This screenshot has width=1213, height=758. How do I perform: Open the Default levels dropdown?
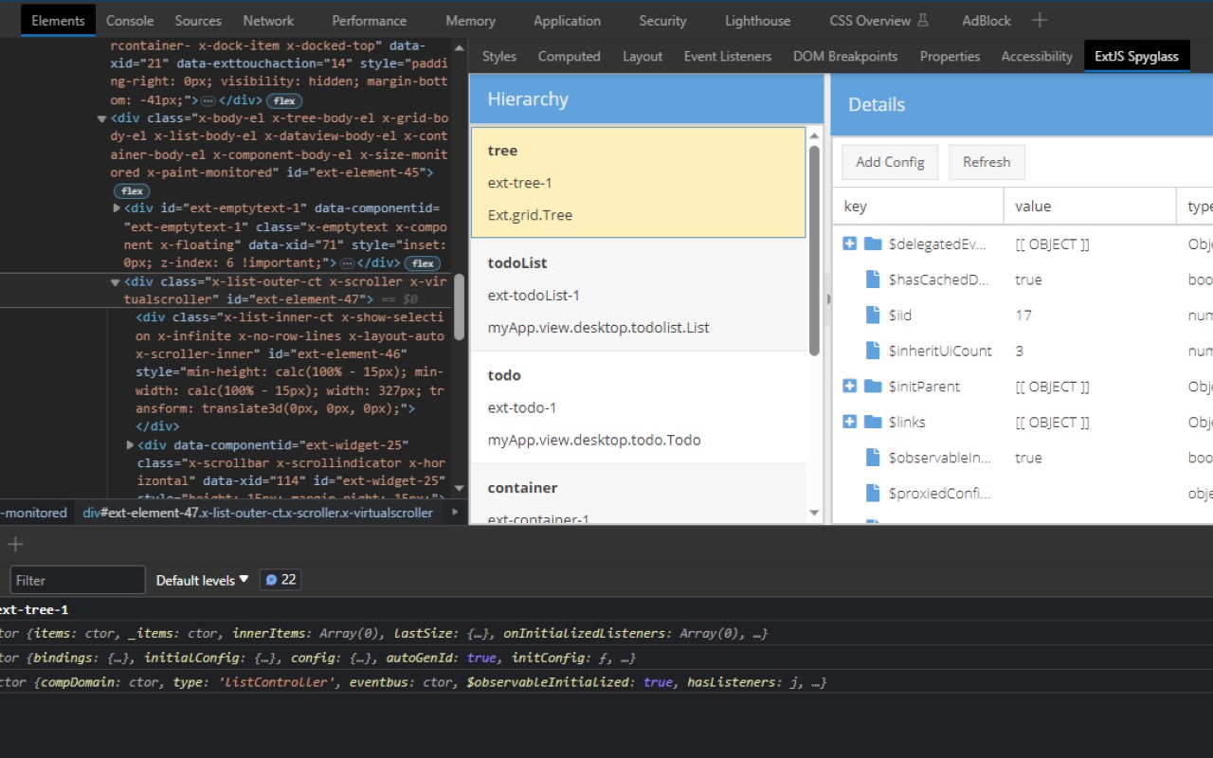tap(202, 580)
